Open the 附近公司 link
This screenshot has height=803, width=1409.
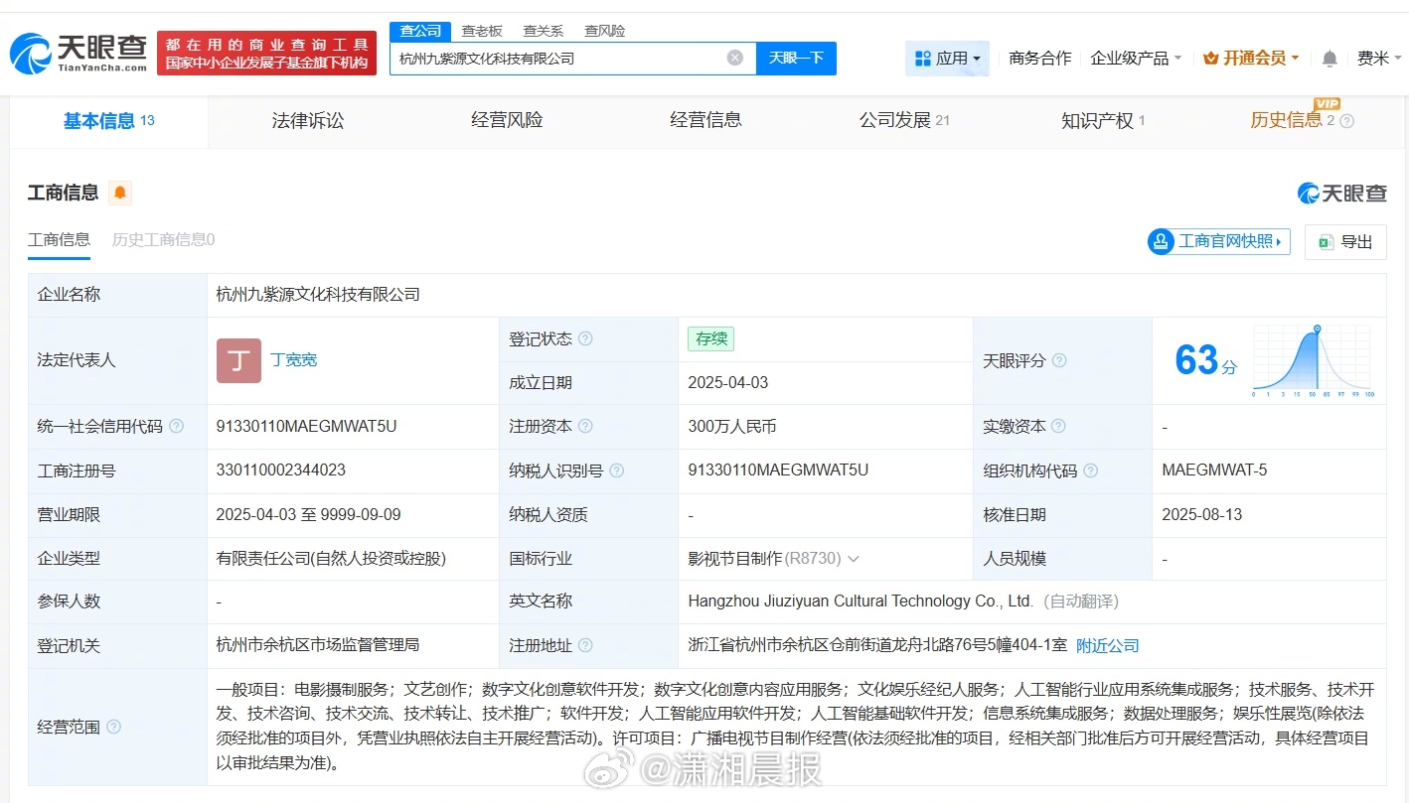(x=1107, y=645)
